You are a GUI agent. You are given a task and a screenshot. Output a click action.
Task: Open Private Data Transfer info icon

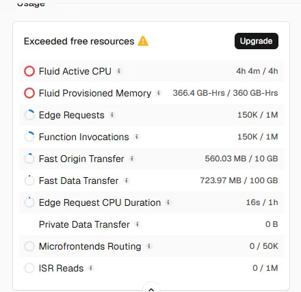(138, 224)
